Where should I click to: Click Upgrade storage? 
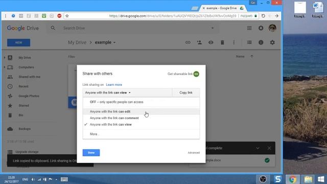(x=27, y=152)
